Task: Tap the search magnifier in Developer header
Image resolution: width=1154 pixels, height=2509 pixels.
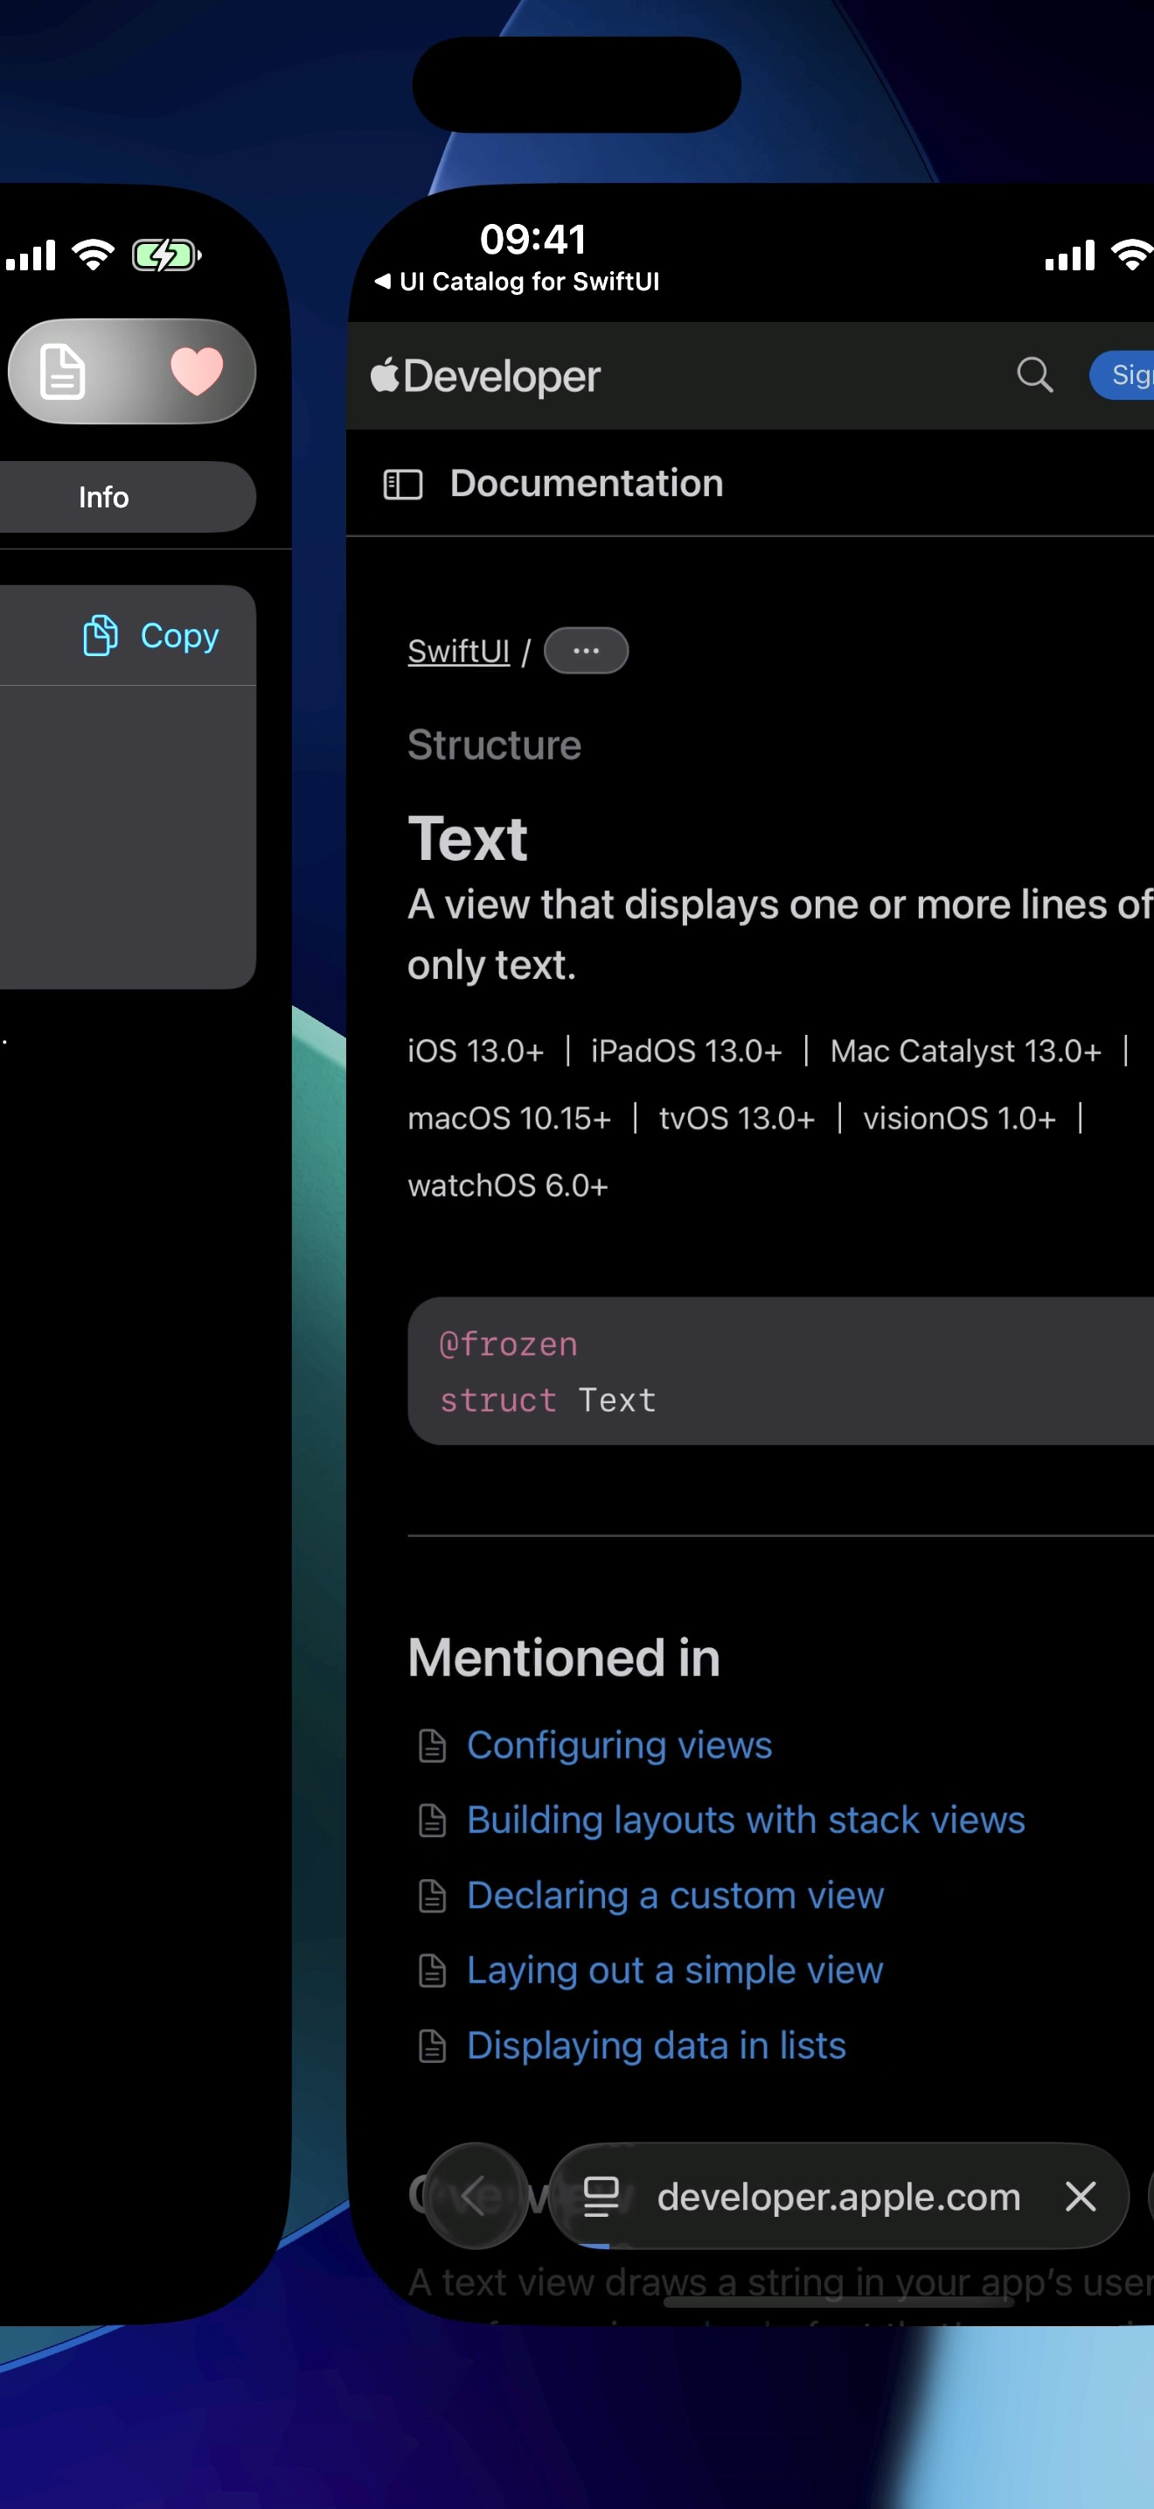Action: pos(1034,375)
